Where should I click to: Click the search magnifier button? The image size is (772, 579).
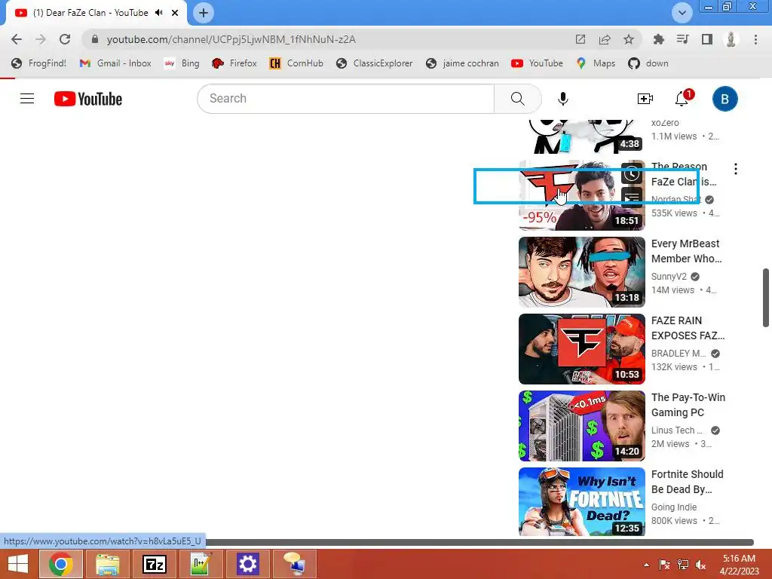(517, 99)
